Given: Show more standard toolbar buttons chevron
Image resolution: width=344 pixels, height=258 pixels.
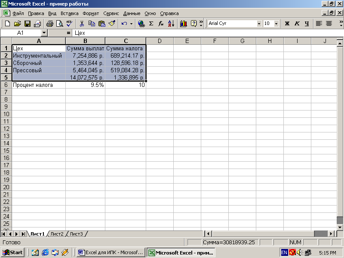Looking at the screenshot, I should coord(201,24).
